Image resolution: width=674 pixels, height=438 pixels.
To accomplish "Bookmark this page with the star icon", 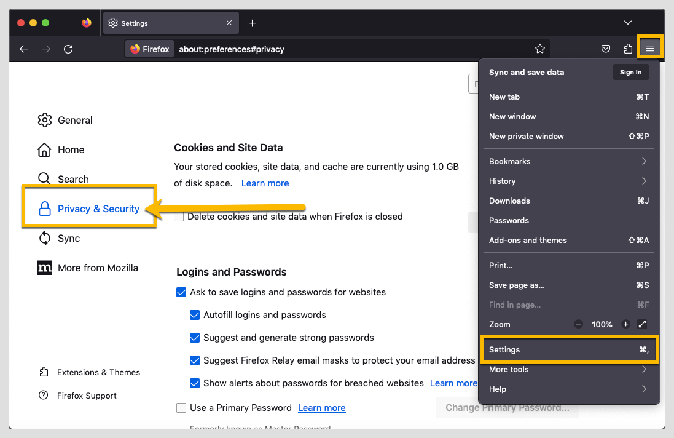I will point(540,48).
